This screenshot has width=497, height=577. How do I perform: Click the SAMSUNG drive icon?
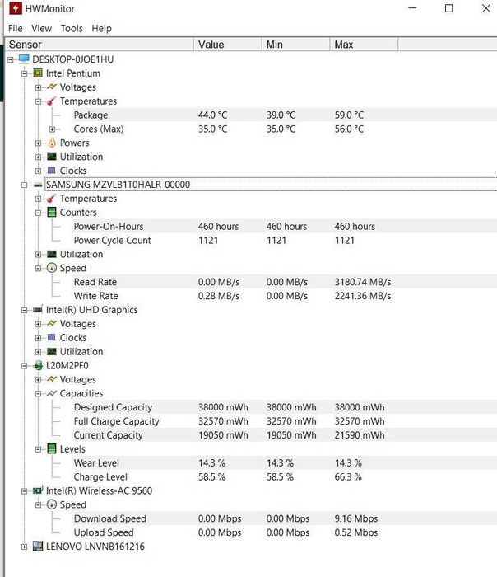click(38, 185)
